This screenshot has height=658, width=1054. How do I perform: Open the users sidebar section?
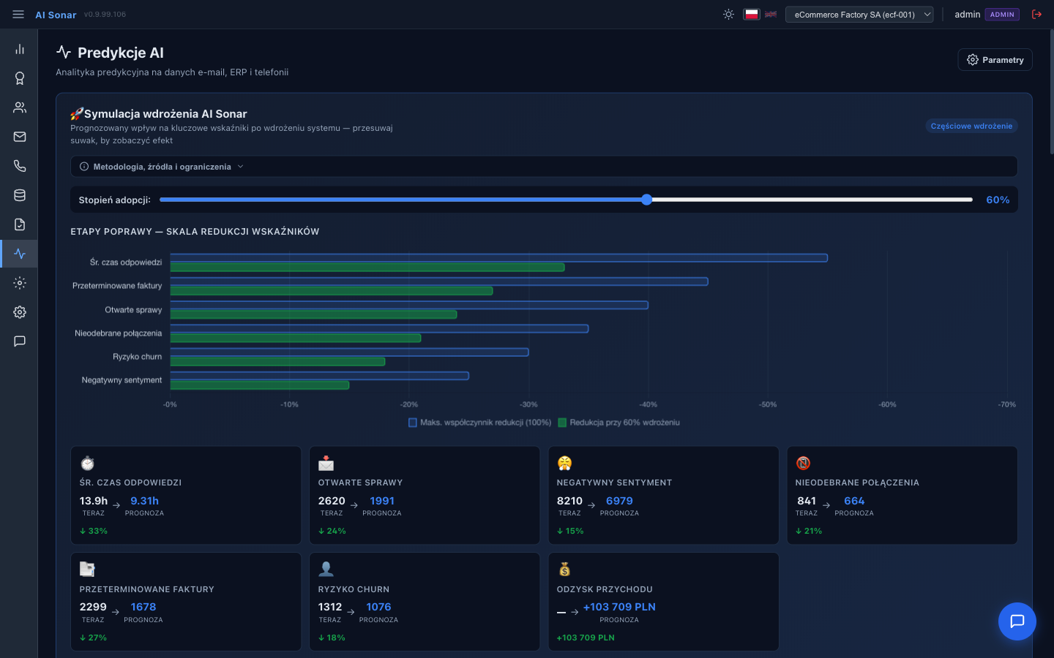click(20, 107)
